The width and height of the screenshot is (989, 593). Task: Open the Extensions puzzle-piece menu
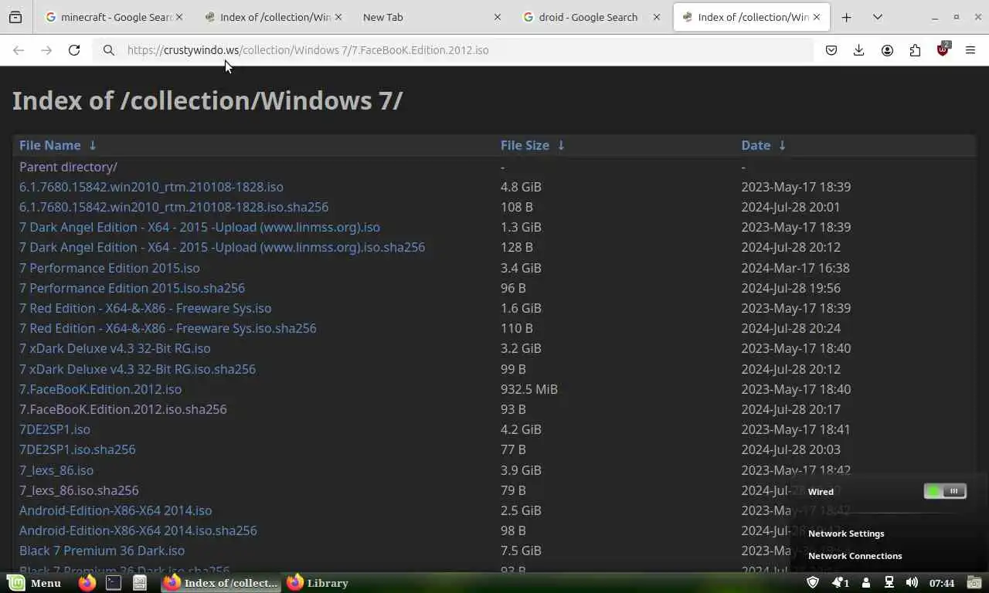915,50
